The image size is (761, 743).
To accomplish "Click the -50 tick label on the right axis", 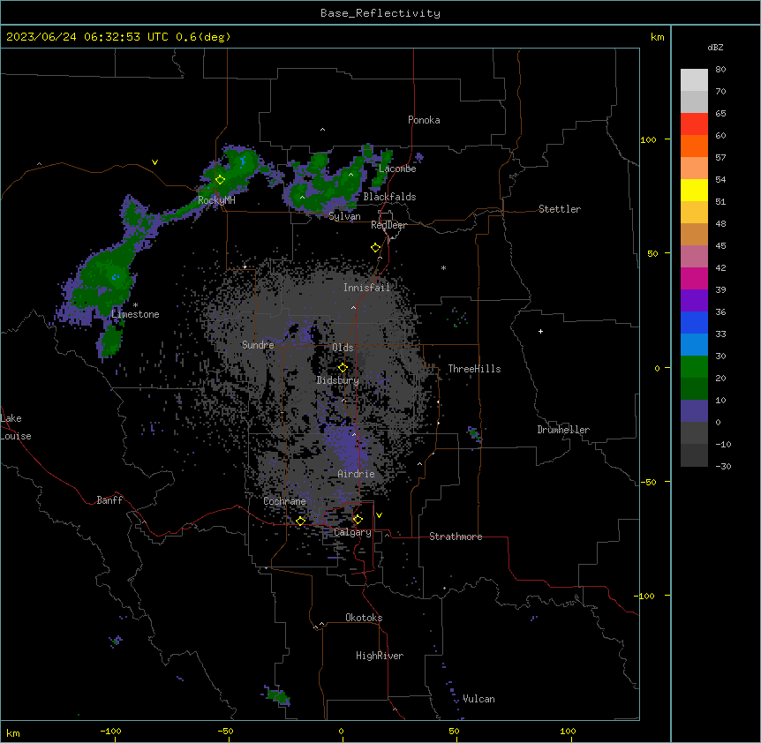I will [648, 482].
